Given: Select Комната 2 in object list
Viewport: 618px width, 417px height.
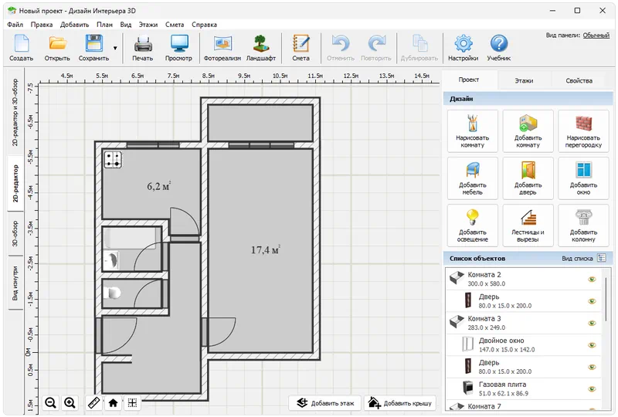Looking at the screenshot, I should tap(524, 279).
